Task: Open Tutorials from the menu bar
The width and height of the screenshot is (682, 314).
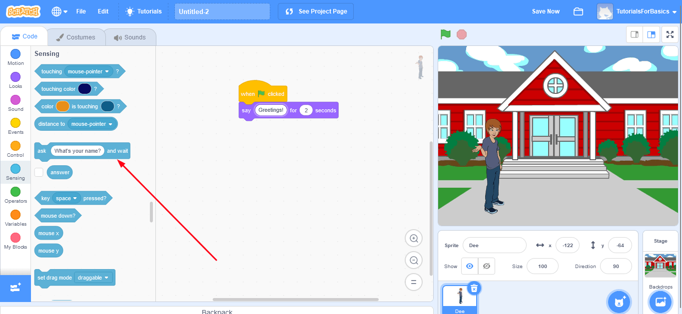Action: click(143, 11)
